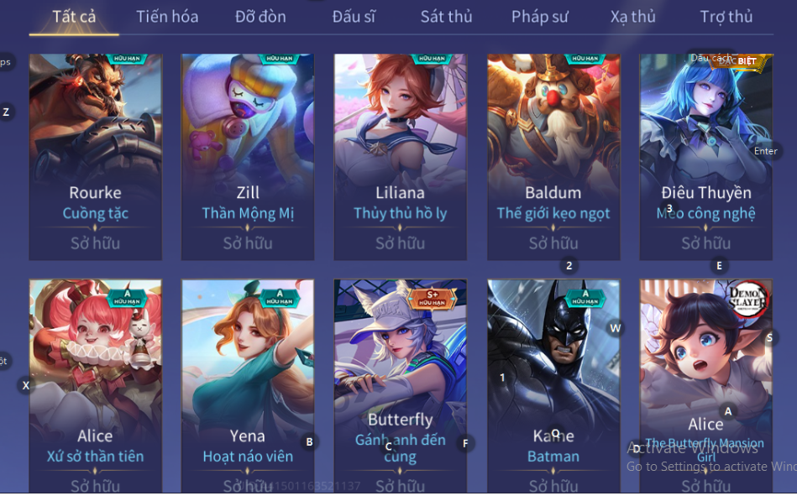Click the Z key overlay on left edge
797x496 pixels.
pyautogui.click(x=6, y=112)
